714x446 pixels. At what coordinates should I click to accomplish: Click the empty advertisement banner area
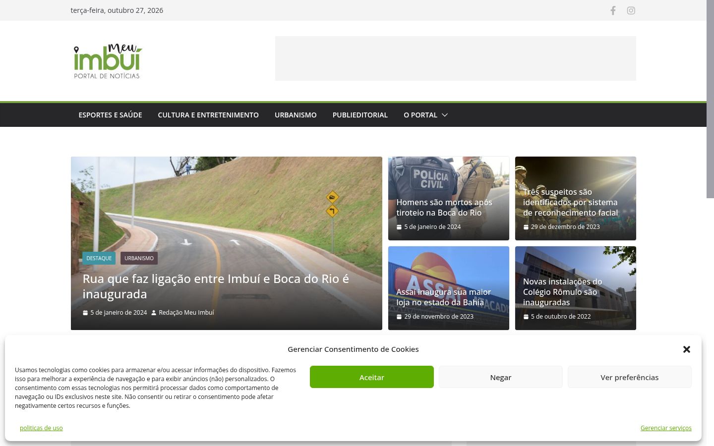456,58
